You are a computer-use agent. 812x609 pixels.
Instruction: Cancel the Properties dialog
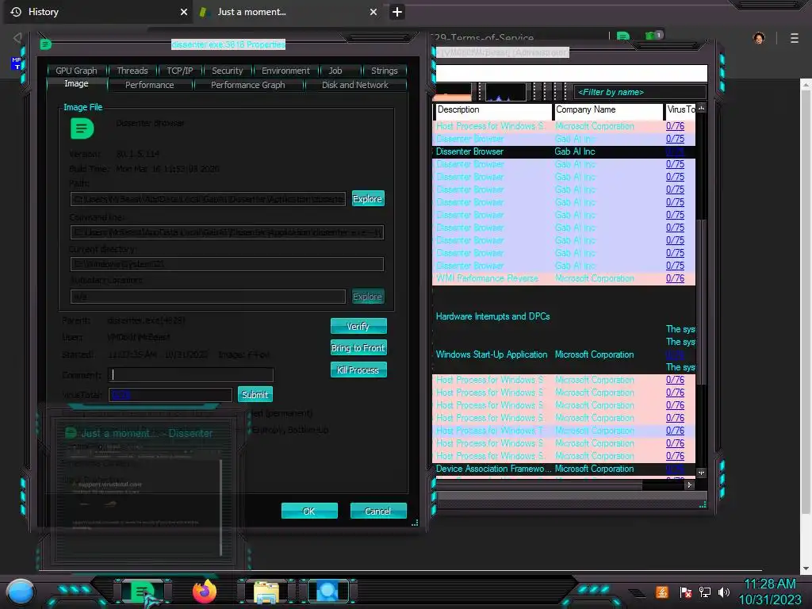click(378, 511)
